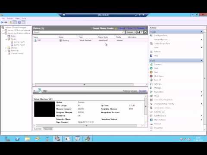Open Server Manager from the taskbar
Viewport: 207px width, 155px height.
click(7, 139)
